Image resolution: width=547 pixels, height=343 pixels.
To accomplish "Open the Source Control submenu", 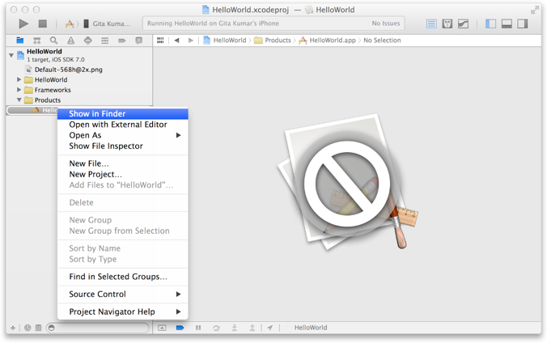I will [x=123, y=294].
